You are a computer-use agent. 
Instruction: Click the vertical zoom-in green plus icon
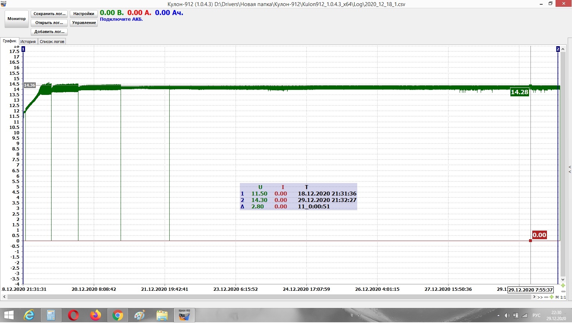tap(563, 286)
